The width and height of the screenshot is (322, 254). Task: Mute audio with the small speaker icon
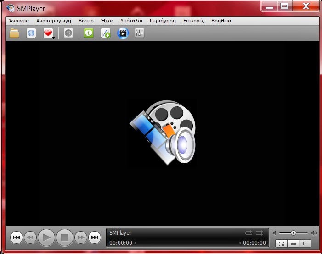(275, 233)
